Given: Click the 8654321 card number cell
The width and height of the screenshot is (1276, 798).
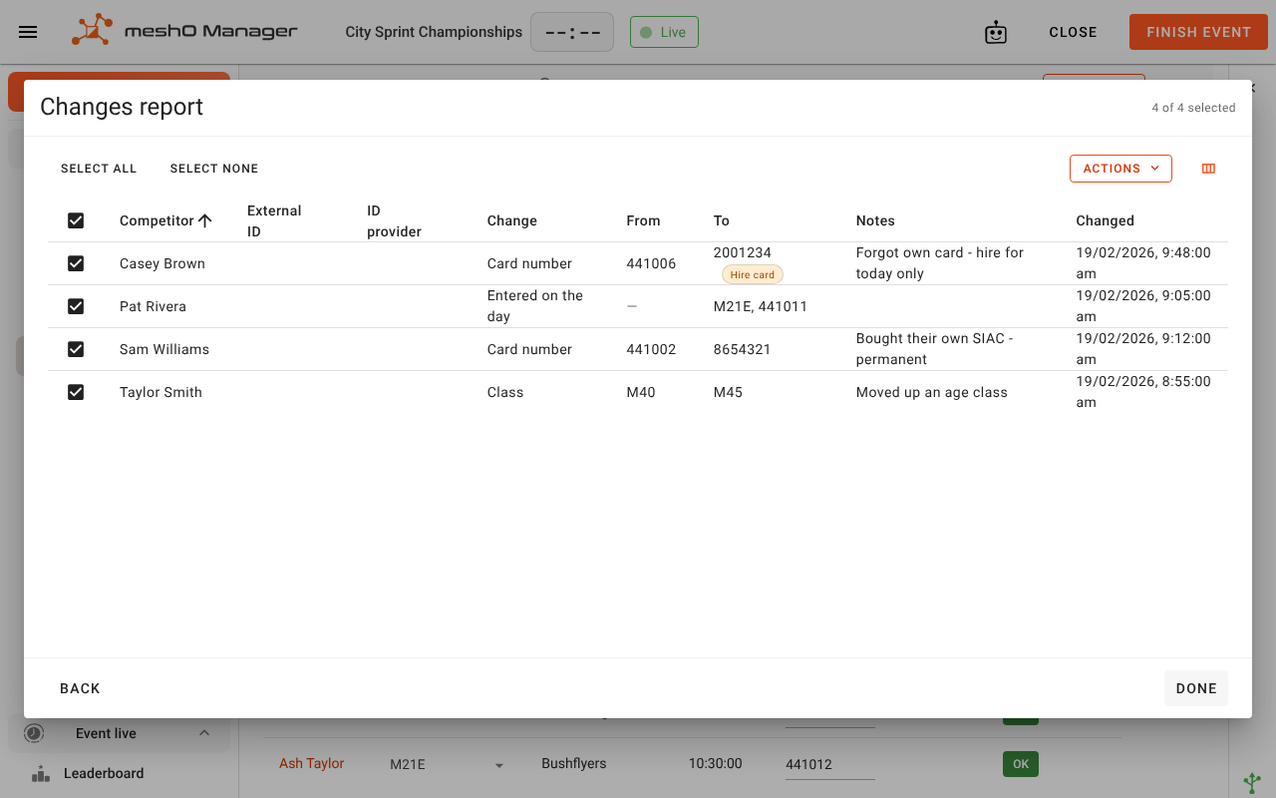Looking at the screenshot, I should click(x=743, y=349).
